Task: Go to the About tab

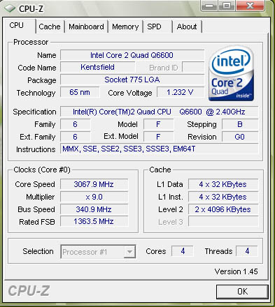Action: (187, 27)
